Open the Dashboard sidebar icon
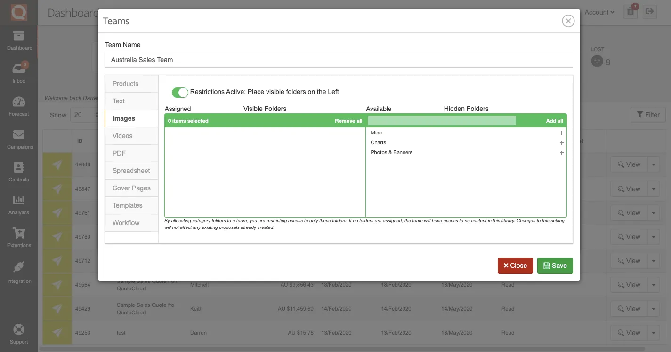 [19, 40]
